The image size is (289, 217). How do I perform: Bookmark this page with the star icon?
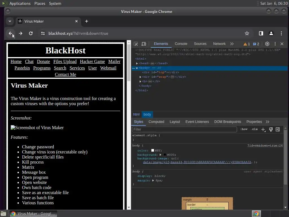[247, 33]
